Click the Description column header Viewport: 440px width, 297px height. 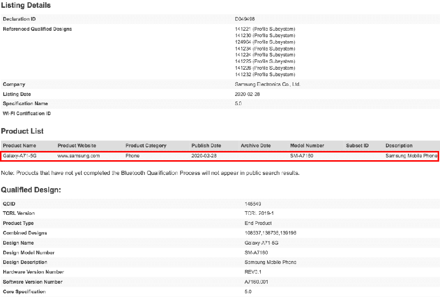(x=399, y=146)
